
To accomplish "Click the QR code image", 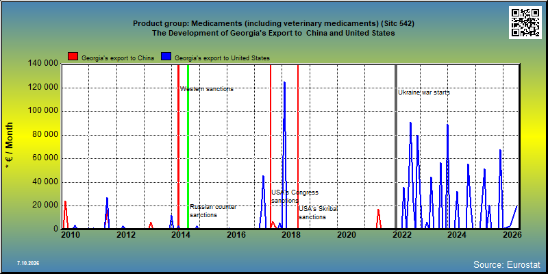I will coord(526,23).
